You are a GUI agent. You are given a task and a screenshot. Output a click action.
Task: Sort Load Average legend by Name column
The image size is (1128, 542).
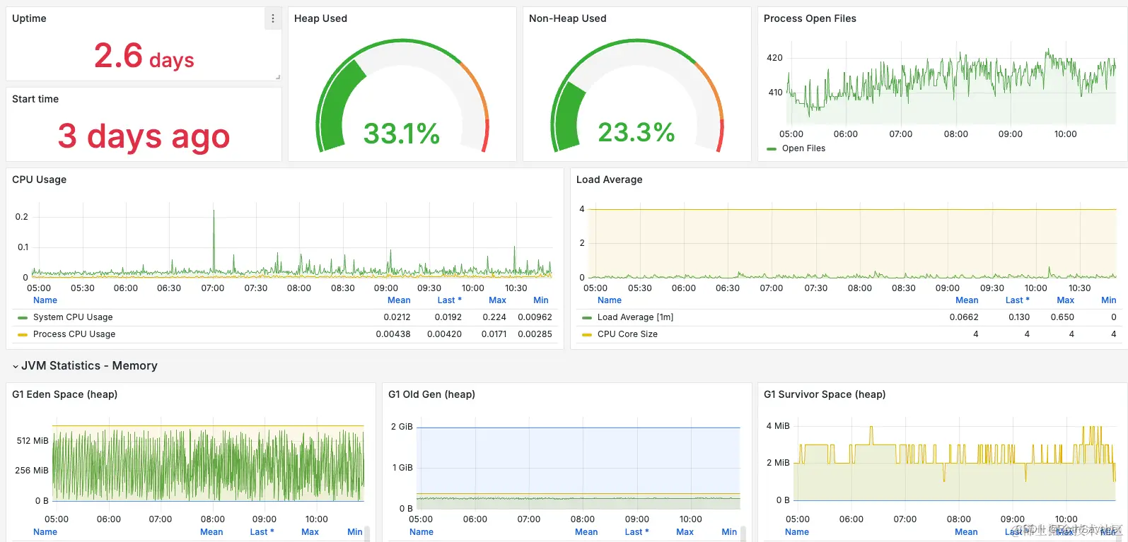pos(610,300)
